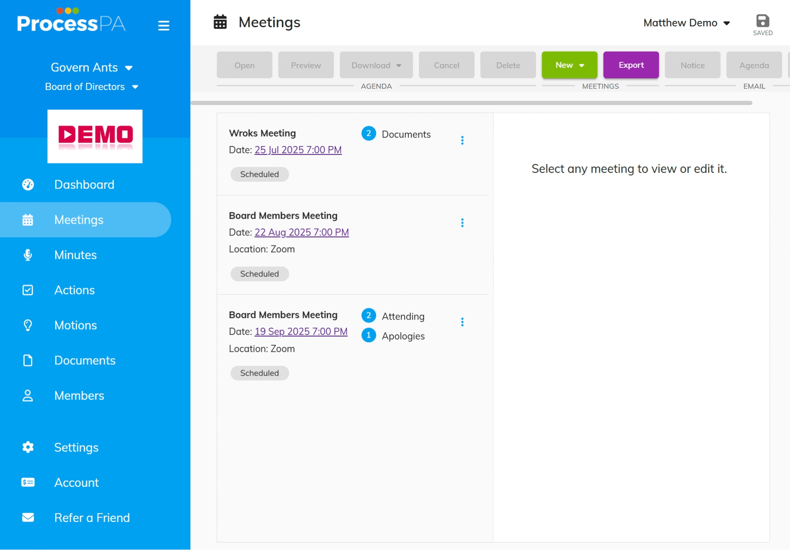The image size is (790, 550).
Task: Click the 25 Jul 2025 date link
Action: pos(298,150)
